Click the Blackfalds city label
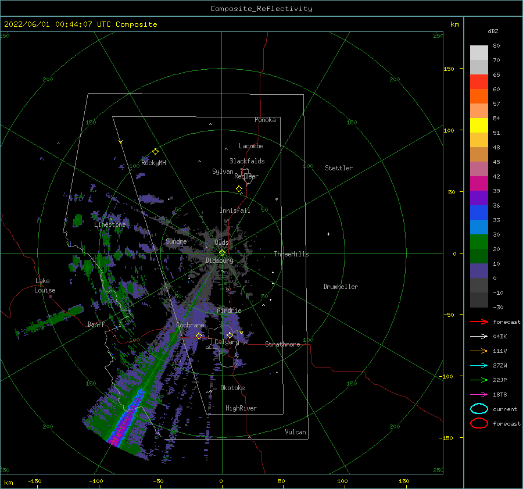The height and width of the screenshot is (489, 523). pos(247,161)
